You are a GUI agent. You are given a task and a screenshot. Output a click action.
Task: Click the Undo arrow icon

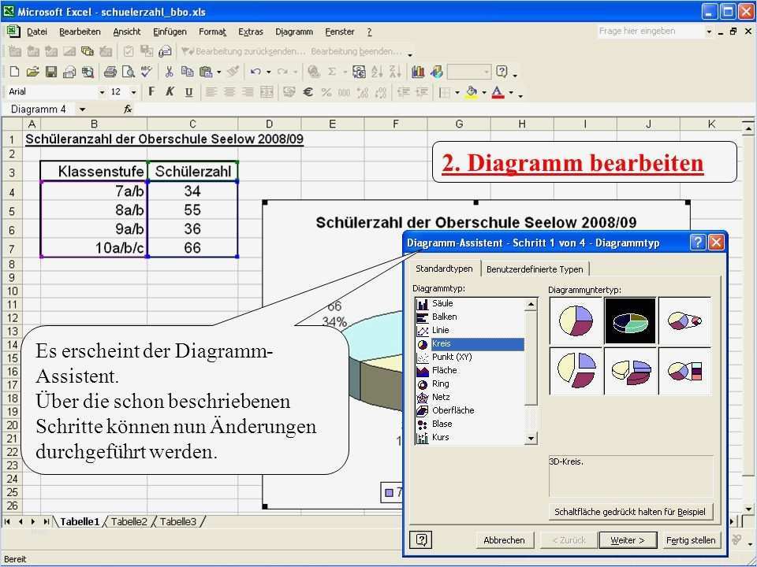(x=255, y=72)
